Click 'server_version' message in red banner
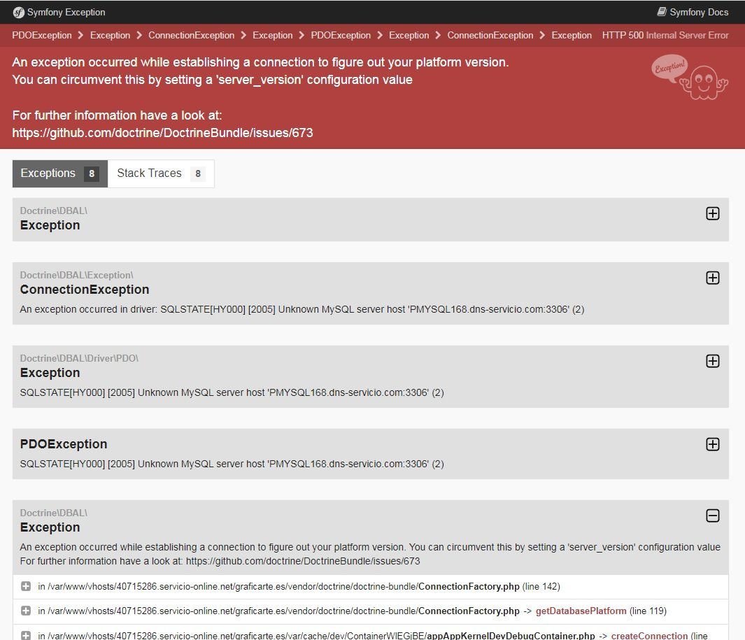The height and width of the screenshot is (640, 745). 213,79
